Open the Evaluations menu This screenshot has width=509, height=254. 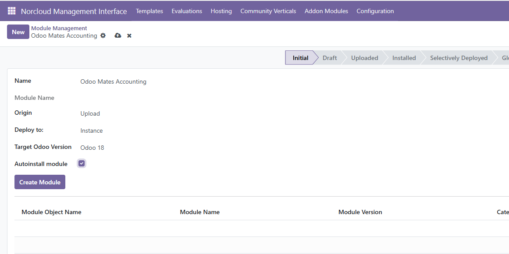(x=187, y=11)
